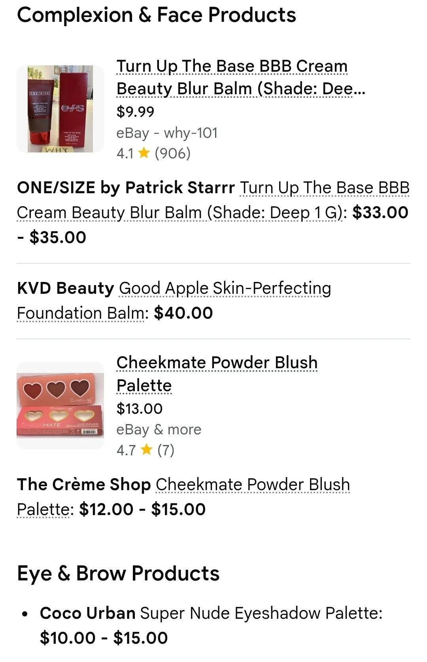Open the (906) review count
The image size is (427, 662).
tap(173, 153)
